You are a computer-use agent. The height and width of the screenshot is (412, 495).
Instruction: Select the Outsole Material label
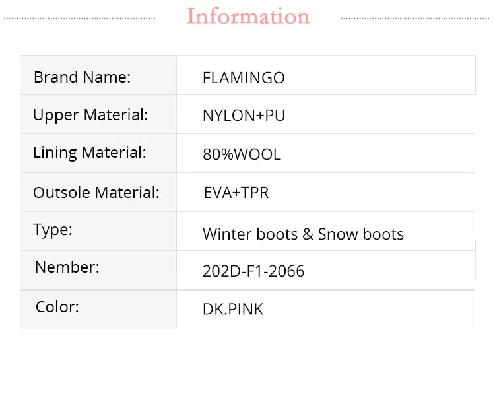[x=96, y=193]
